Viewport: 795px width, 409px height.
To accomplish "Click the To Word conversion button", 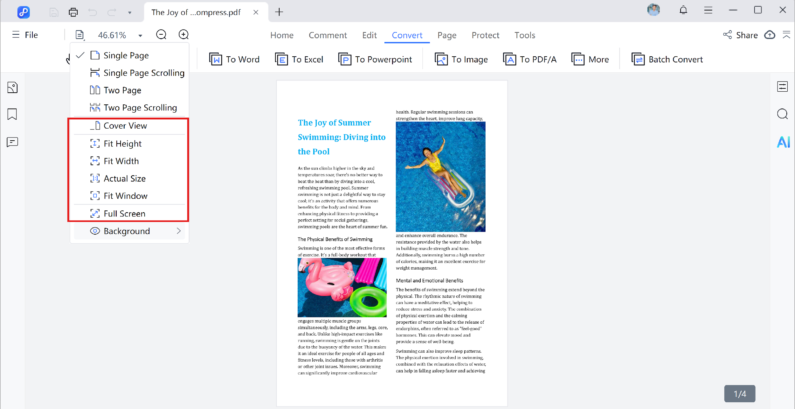I will [234, 59].
